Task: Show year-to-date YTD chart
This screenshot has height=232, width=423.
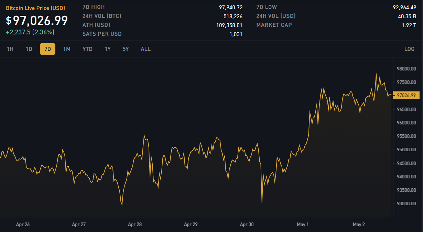Action: [87, 49]
